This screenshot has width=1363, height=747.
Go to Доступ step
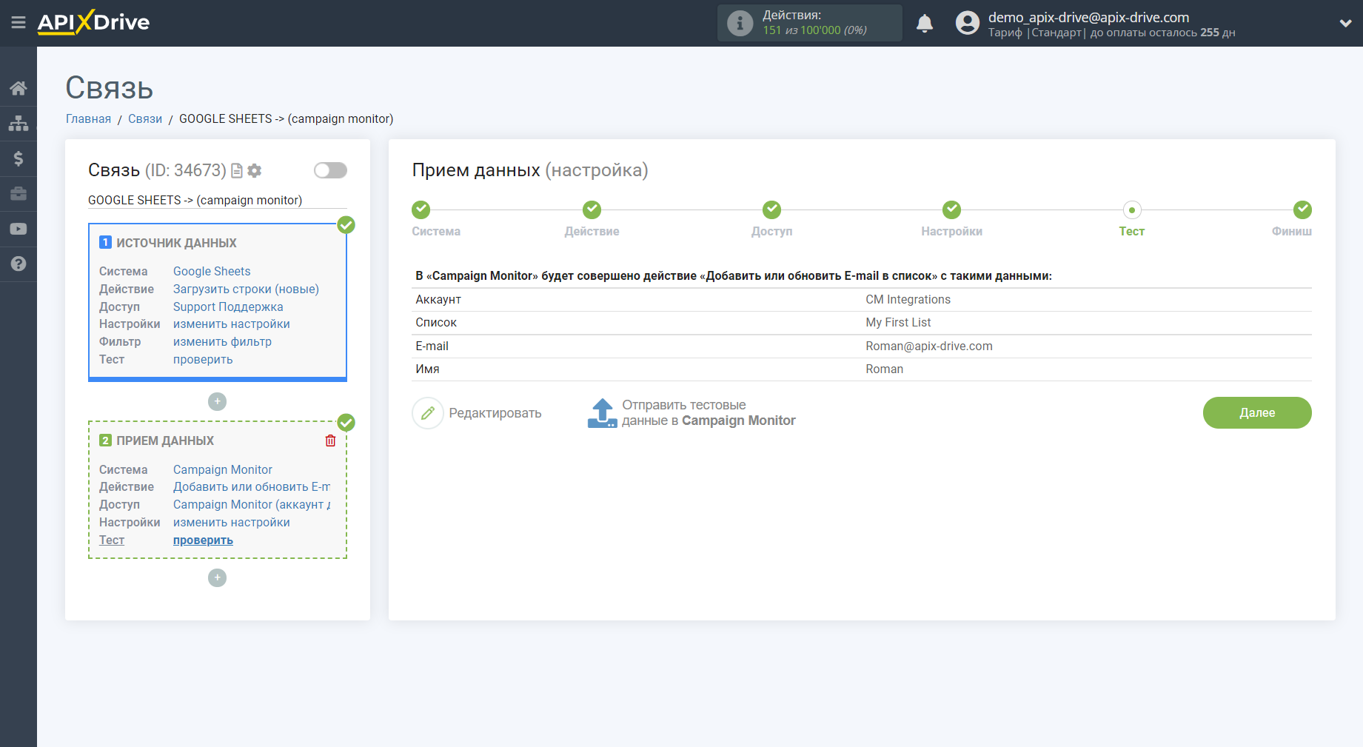(x=771, y=210)
